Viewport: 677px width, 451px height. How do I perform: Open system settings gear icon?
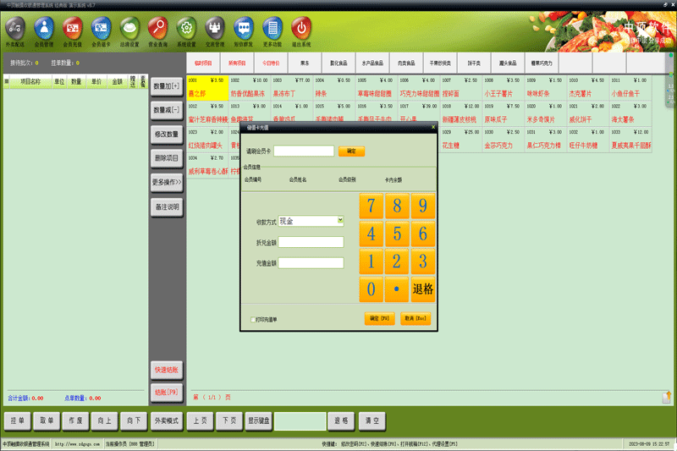tap(186, 29)
